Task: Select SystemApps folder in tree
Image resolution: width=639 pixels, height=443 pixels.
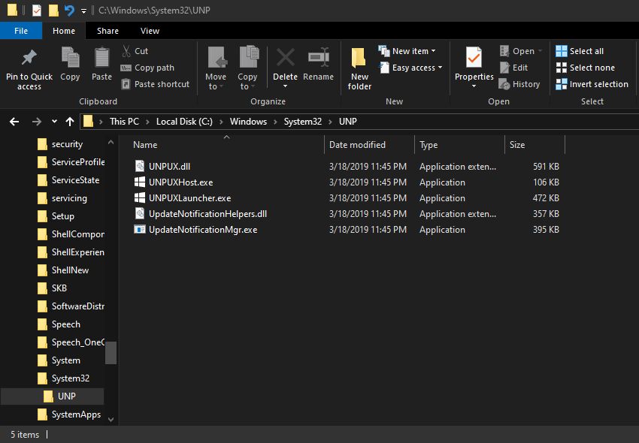Action: (76, 414)
